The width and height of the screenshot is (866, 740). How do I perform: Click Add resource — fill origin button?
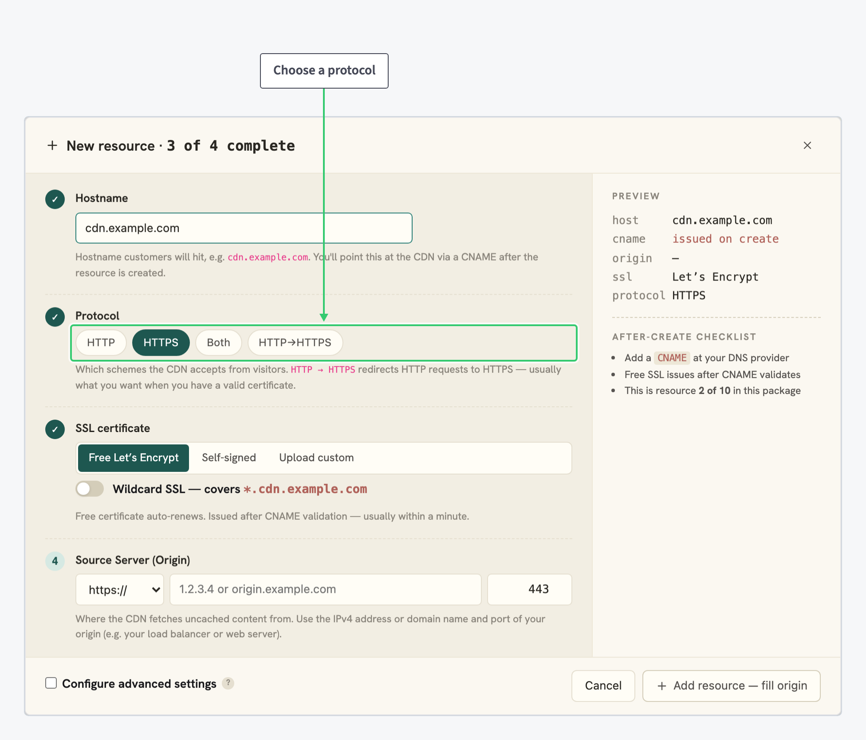pyautogui.click(x=732, y=685)
